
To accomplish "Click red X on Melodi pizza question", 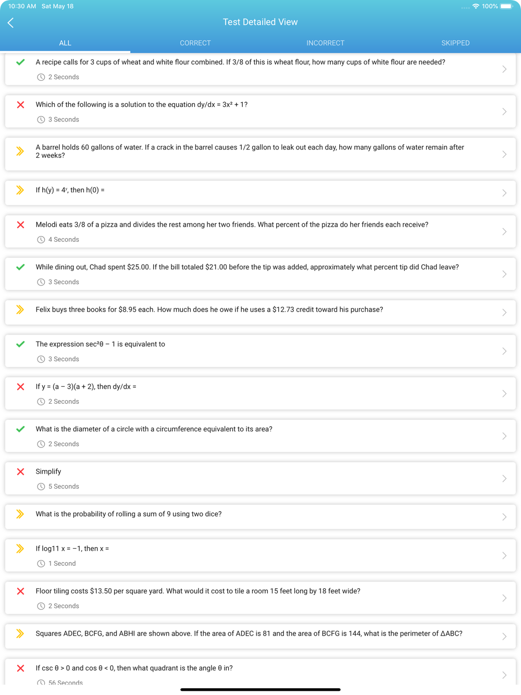I will coord(20,225).
